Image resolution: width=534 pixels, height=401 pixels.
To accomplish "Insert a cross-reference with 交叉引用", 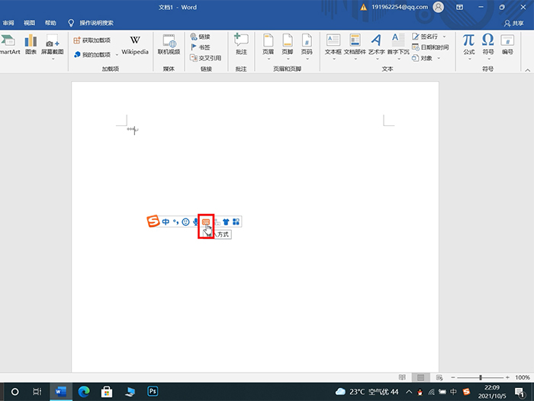I will (206, 58).
